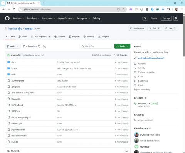Open the tests folder
Image resolution: width=185 pixels, height=153 pixels.
point(13,75)
